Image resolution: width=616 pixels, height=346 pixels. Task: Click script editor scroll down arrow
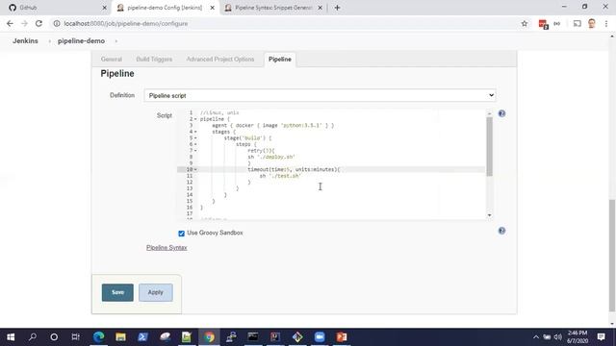pos(489,215)
